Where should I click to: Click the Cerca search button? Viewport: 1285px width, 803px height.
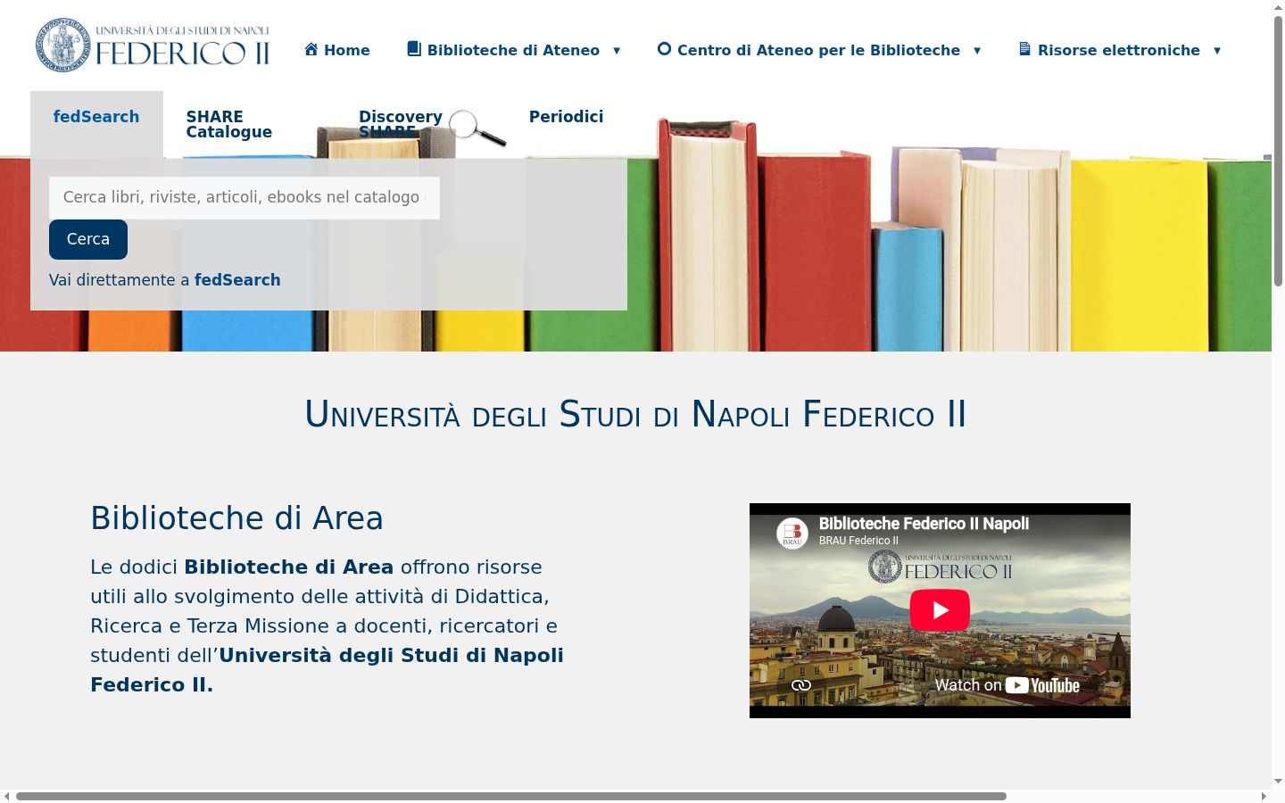point(88,239)
